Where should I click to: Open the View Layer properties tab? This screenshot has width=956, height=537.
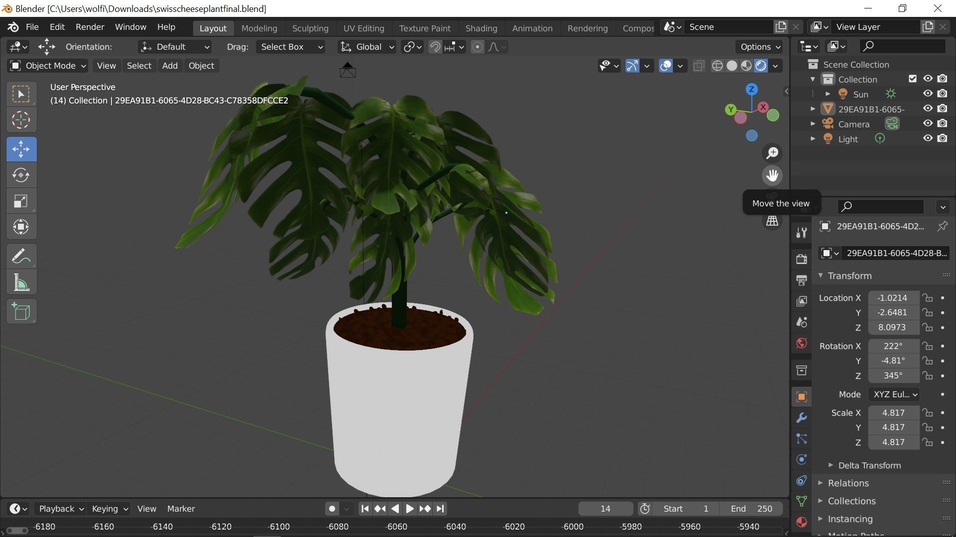pos(801,301)
